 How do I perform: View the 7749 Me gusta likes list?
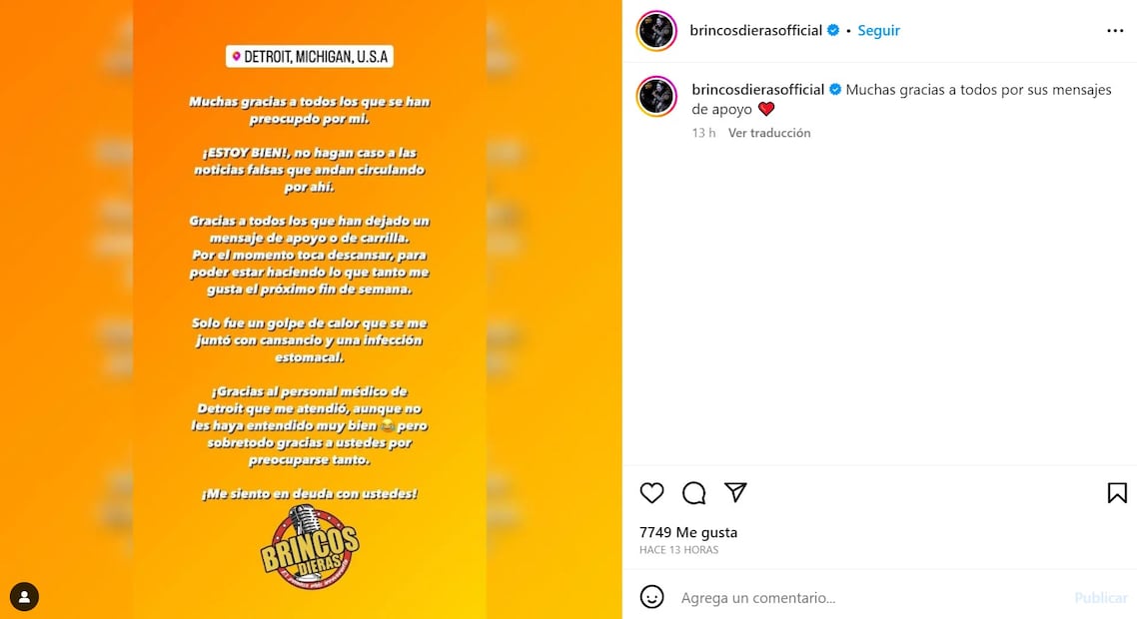(x=688, y=532)
